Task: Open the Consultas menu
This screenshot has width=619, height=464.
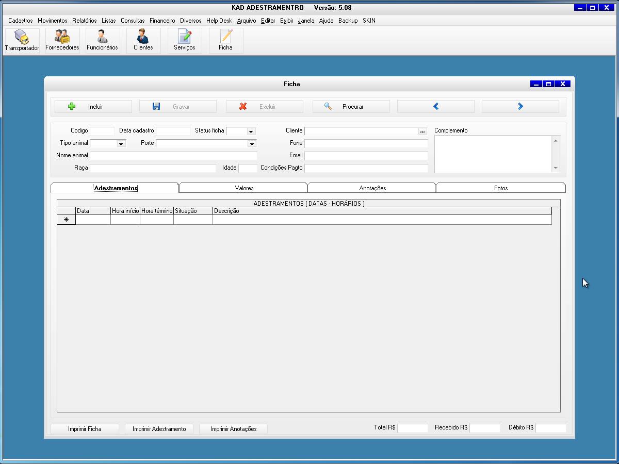Action: tap(133, 21)
